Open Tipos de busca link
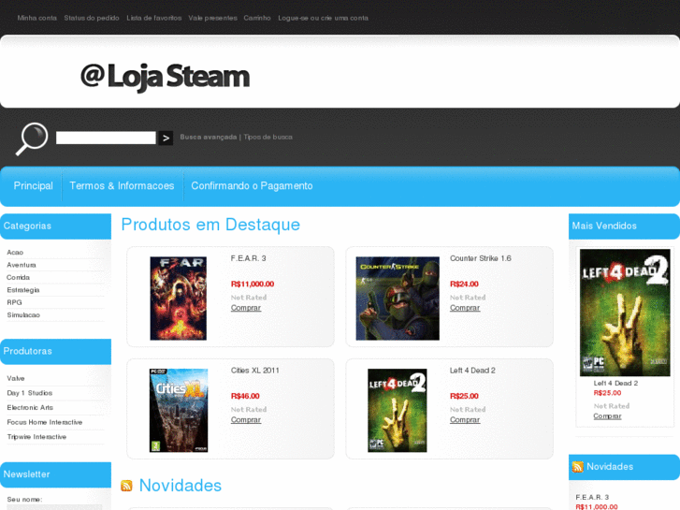The height and width of the screenshot is (510, 680). 268,137
